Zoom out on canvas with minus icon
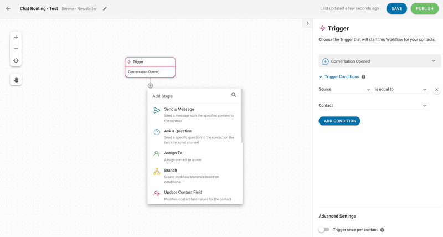Image resolution: width=443 pixels, height=237 pixels. tap(16, 49)
